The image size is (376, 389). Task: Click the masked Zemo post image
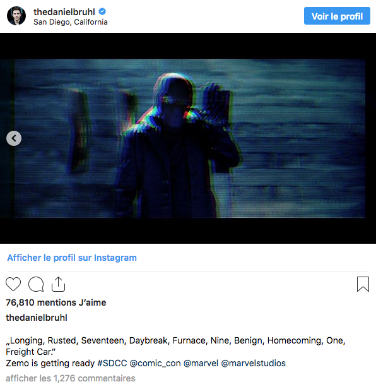(x=188, y=138)
